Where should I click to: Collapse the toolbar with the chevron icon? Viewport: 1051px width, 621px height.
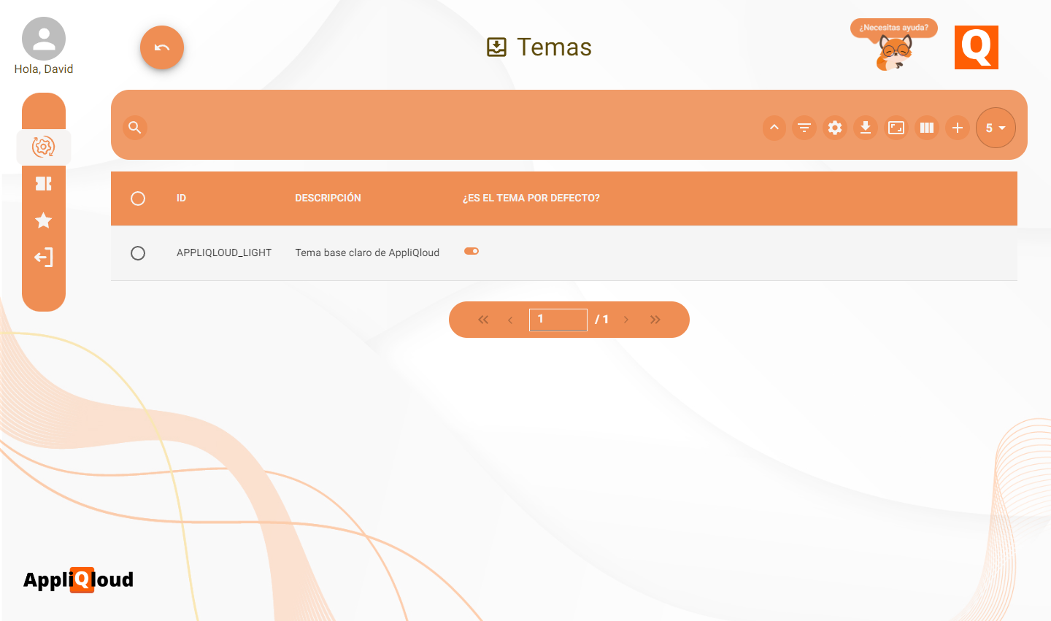(774, 128)
